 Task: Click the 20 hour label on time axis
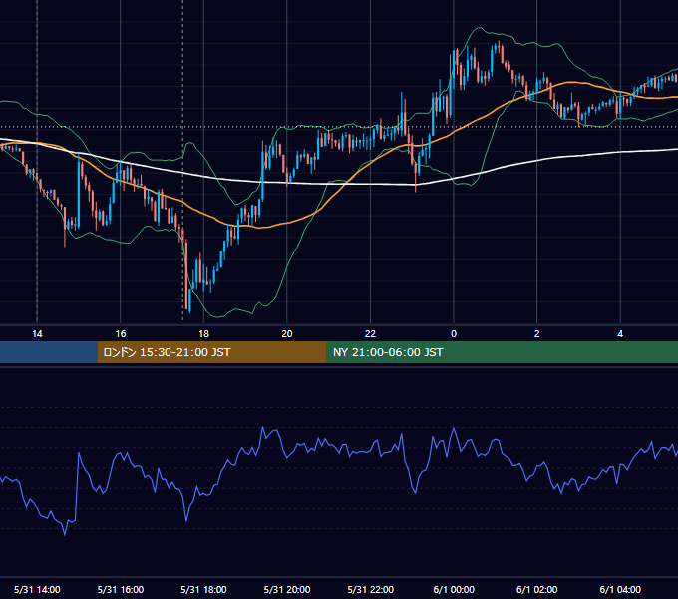click(287, 334)
